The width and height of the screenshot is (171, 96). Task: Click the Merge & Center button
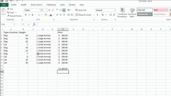[x=83, y=15]
